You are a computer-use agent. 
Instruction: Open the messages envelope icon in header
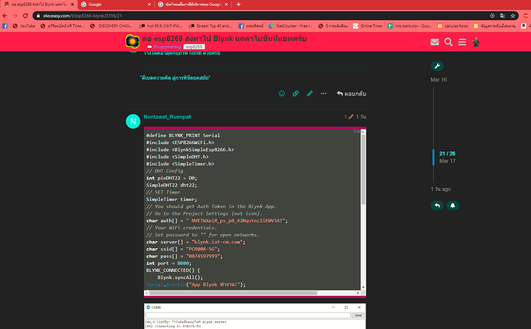435,42
